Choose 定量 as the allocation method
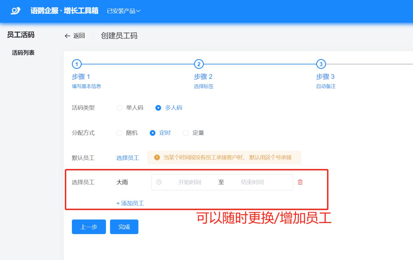This screenshot has height=260, width=413. pos(186,133)
